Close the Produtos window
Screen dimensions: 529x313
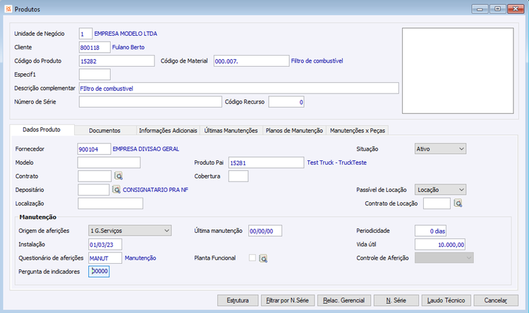[516, 8]
